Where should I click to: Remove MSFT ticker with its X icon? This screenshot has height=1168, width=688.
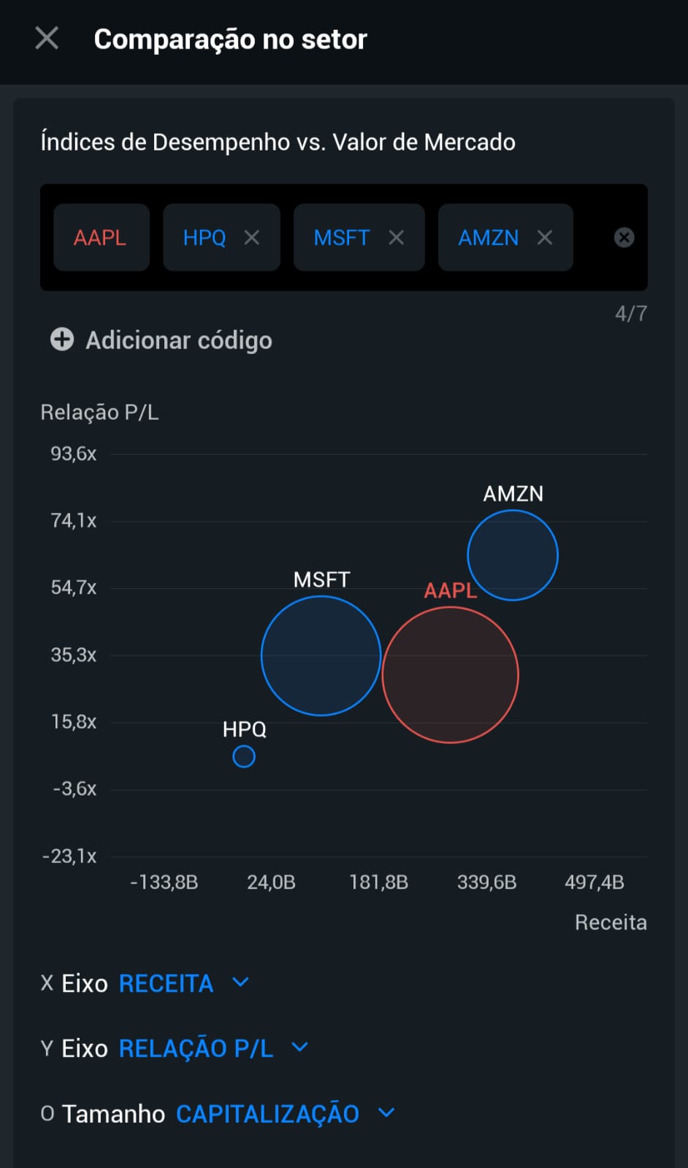click(397, 237)
